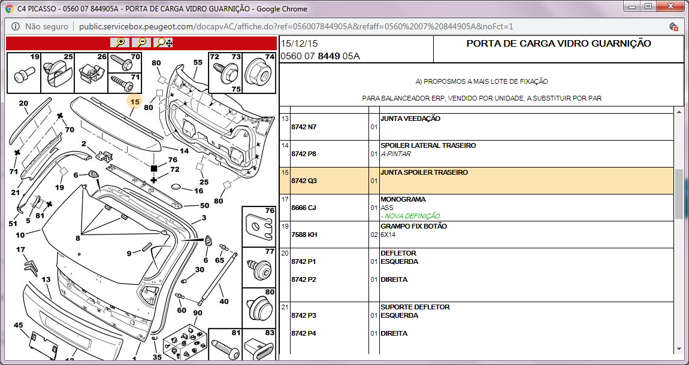The width and height of the screenshot is (689, 365).
Task: Click part reference 8666 CJ monograma
Action: [x=304, y=208]
